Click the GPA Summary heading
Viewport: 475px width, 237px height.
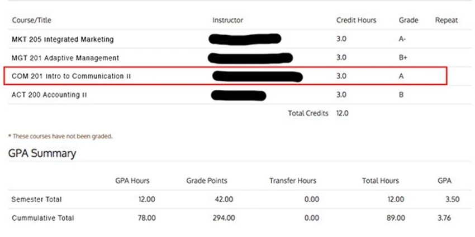42,153
